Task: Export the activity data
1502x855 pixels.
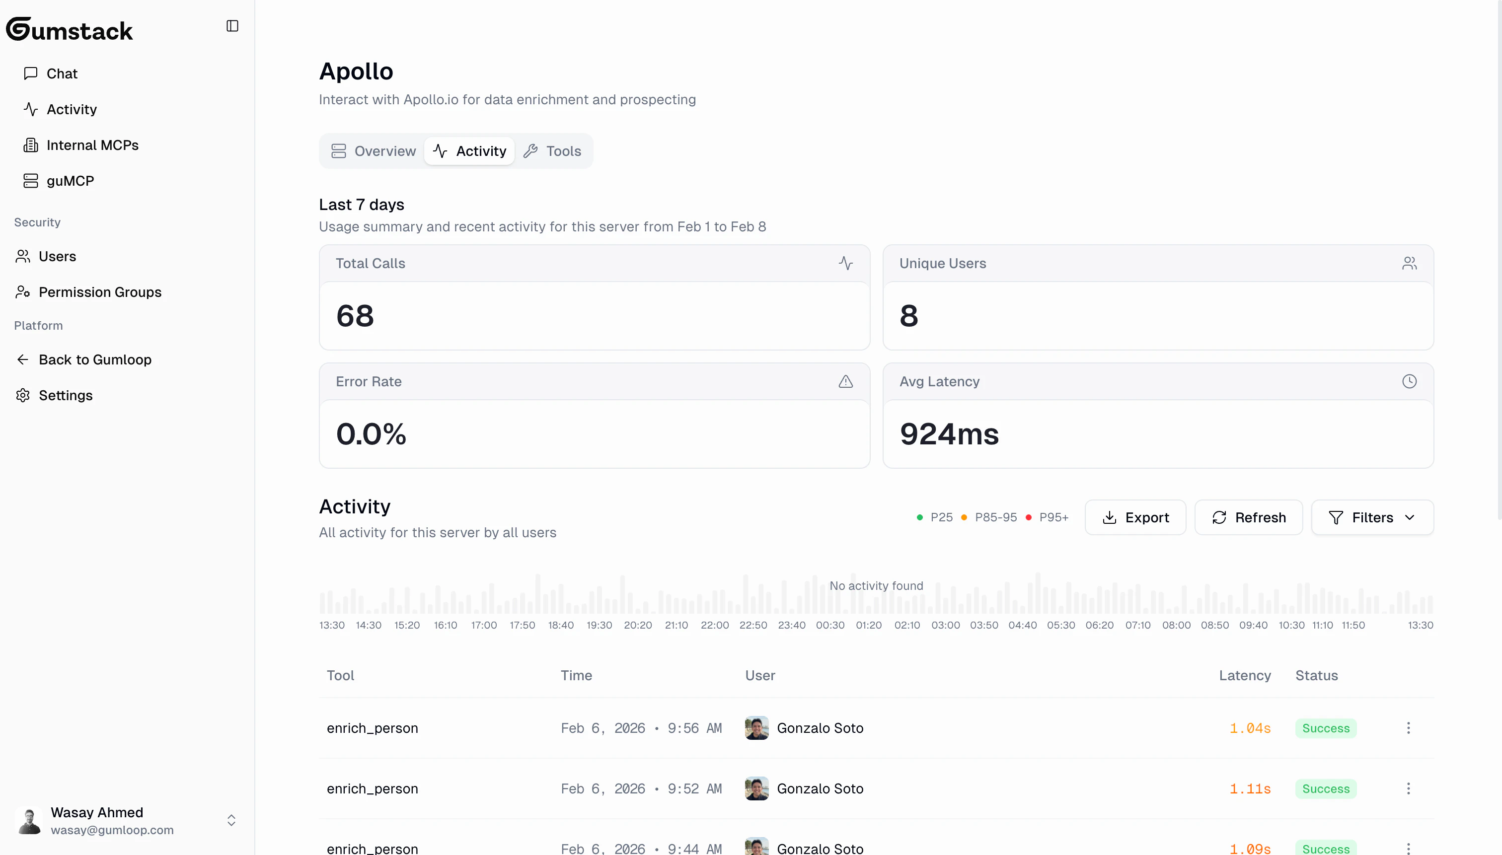Action: pyautogui.click(x=1135, y=517)
